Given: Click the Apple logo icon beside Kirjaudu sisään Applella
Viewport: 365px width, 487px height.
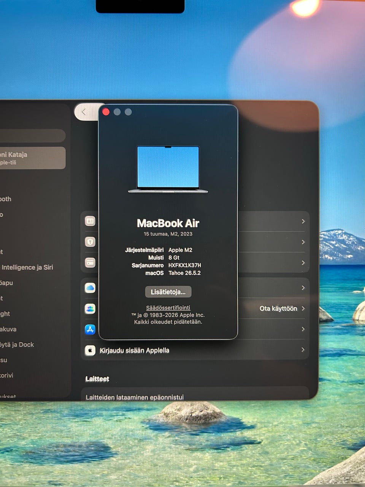Looking at the screenshot, I should (x=90, y=350).
